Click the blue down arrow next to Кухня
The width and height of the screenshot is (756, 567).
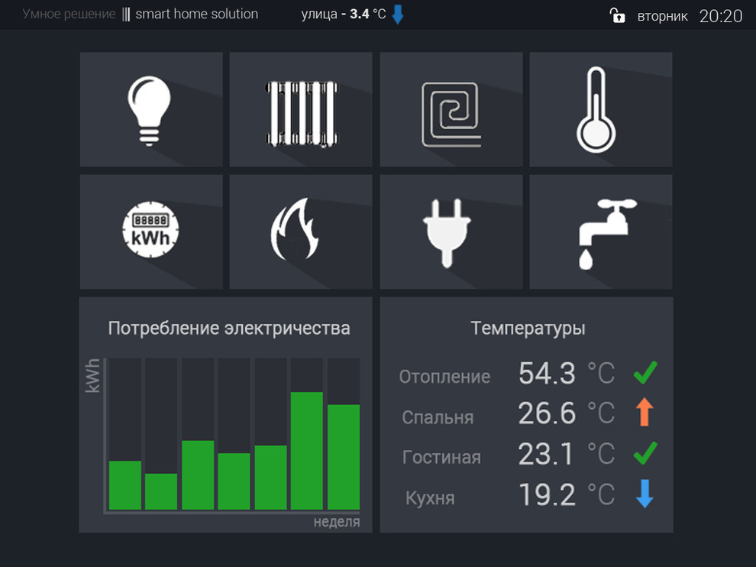(645, 494)
